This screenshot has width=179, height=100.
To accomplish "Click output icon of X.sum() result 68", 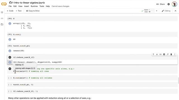I will tap(10, 39).
